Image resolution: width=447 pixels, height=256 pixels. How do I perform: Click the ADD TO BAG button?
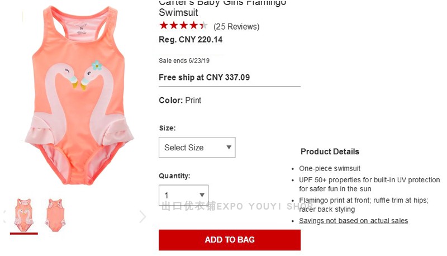tap(230, 240)
